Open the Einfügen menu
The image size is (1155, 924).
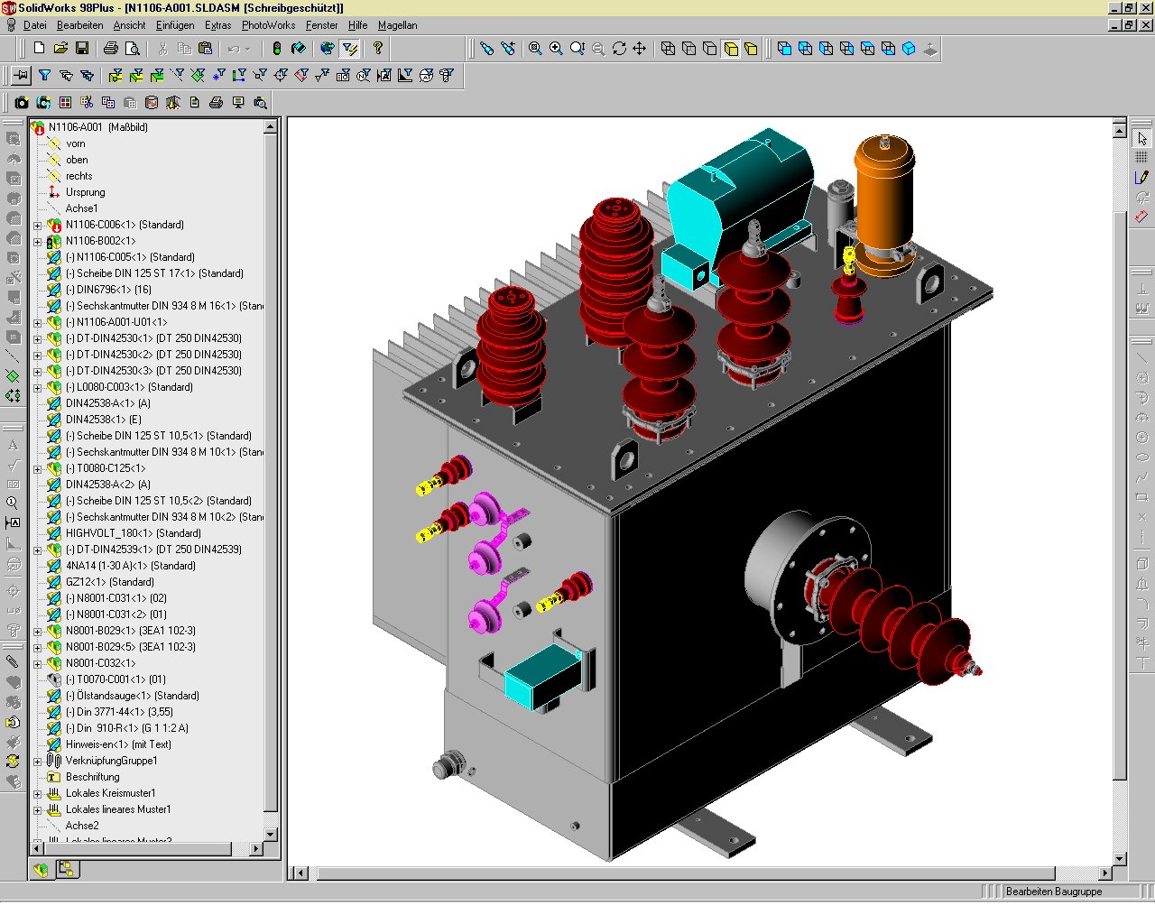pyautogui.click(x=174, y=25)
